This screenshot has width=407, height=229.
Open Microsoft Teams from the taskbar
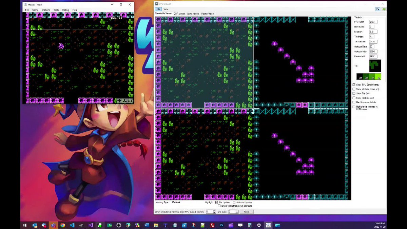[53, 225]
